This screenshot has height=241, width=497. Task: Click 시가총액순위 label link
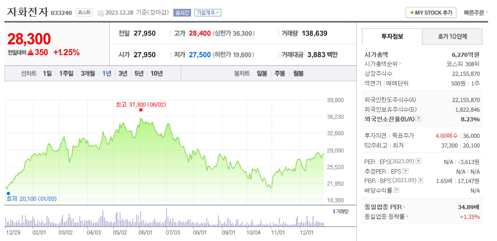point(381,64)
